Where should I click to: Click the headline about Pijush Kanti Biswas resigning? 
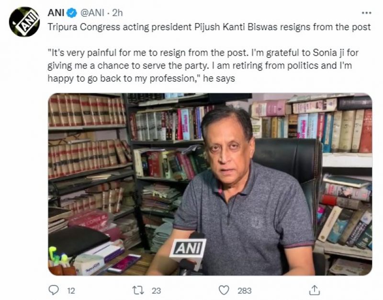coord(209,27)
